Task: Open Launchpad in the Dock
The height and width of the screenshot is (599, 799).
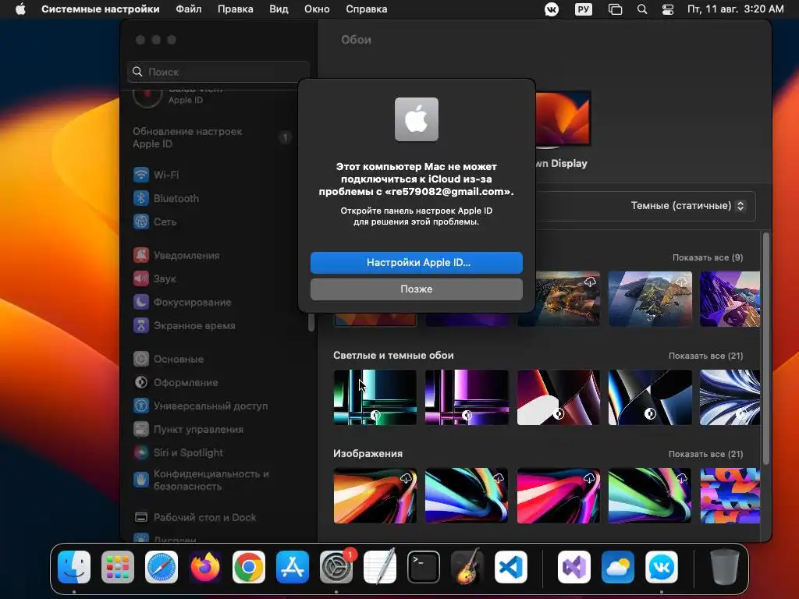Action: tap(118, 567)
